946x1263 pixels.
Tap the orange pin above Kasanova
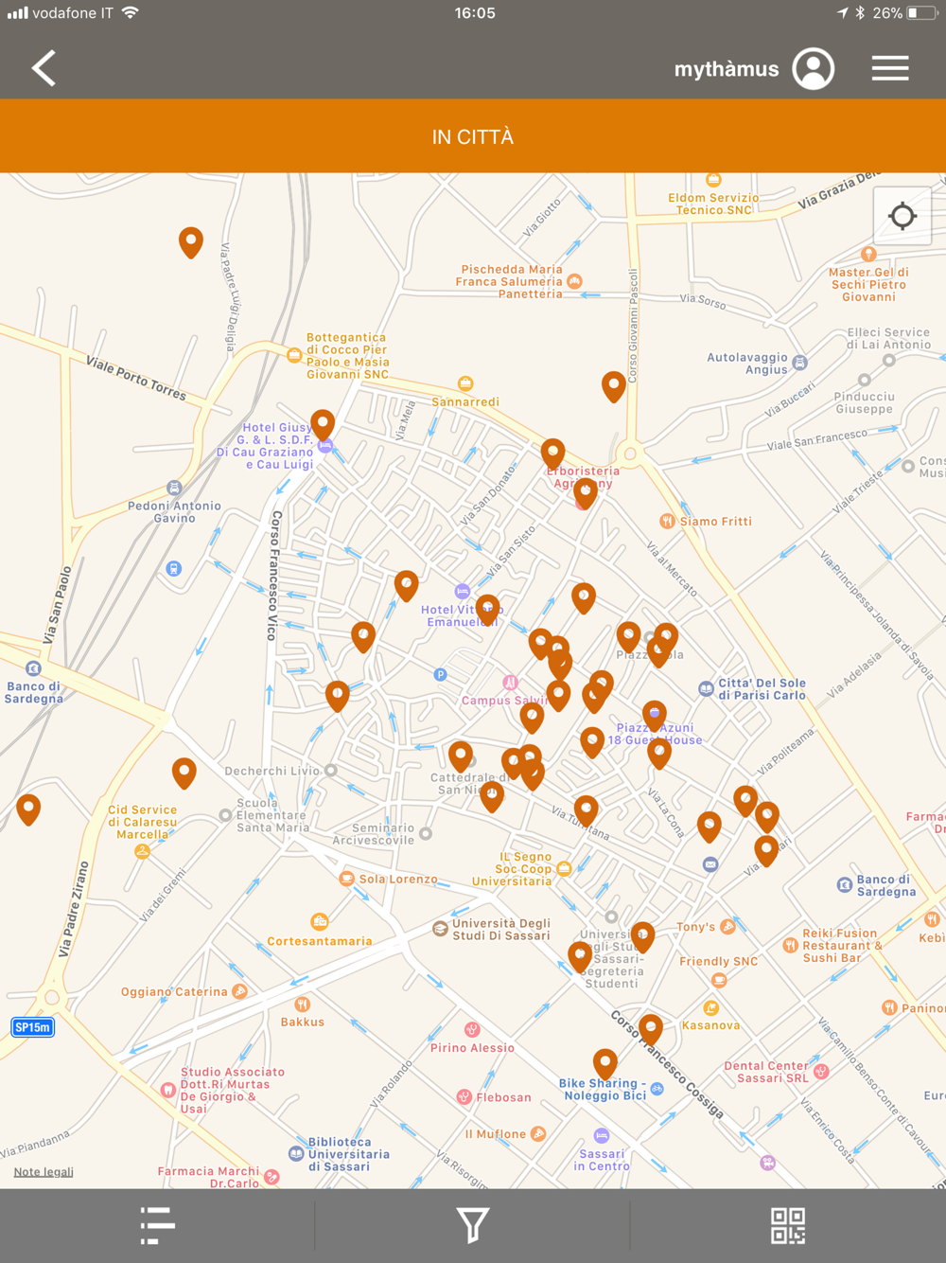651,1029
